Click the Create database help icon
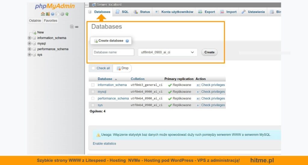Image resolution: width=308 pixels, height=165 pixels. pyautogui.click(x=127, y=41)
